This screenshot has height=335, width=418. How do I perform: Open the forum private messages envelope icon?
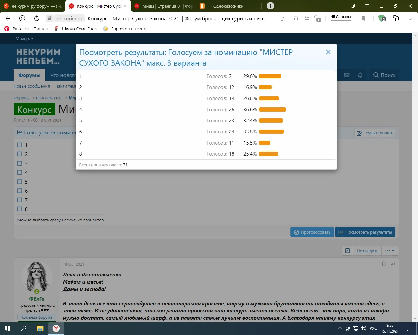click(x=347, y=75)
